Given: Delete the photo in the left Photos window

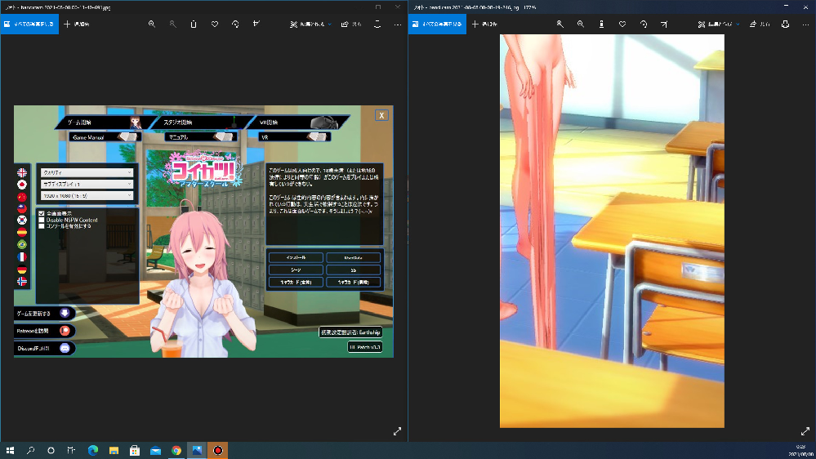Looking at the screenshot, I should coord(194,25).
